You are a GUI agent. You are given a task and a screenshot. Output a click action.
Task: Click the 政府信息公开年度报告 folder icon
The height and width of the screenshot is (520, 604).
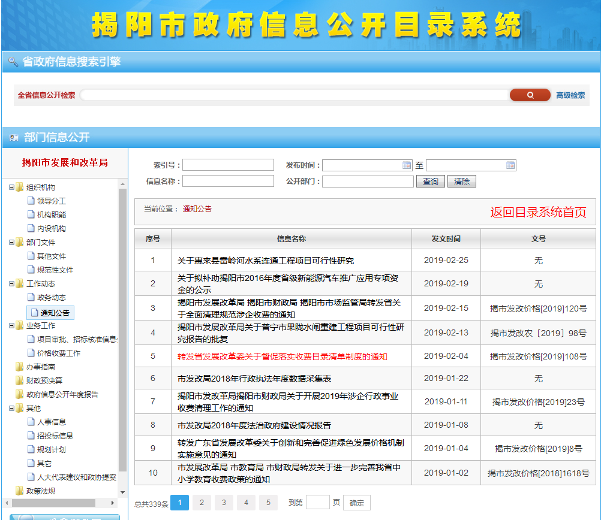pyautogui.click(x=20, y=394)
